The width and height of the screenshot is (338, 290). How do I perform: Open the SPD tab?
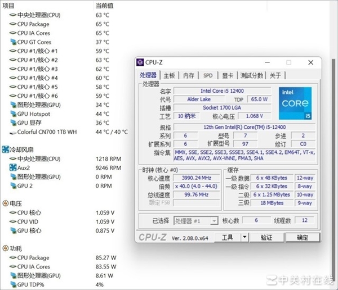click(x=208, y=75)
